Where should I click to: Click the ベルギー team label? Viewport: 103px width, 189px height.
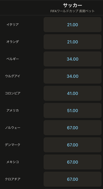tap(13, 59)
